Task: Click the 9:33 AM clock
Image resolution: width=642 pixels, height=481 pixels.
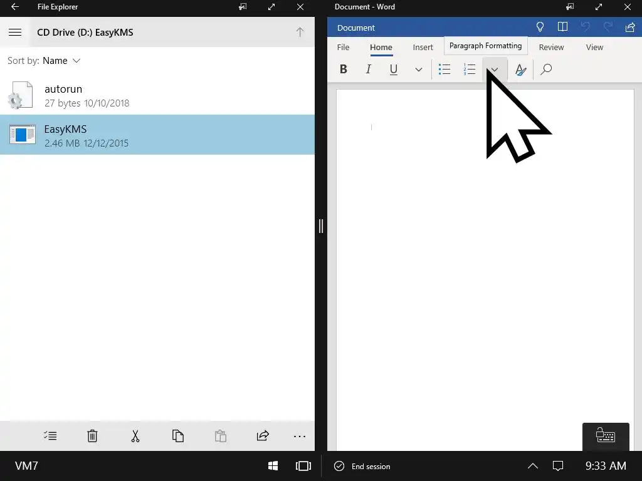Action: (606, 466)
